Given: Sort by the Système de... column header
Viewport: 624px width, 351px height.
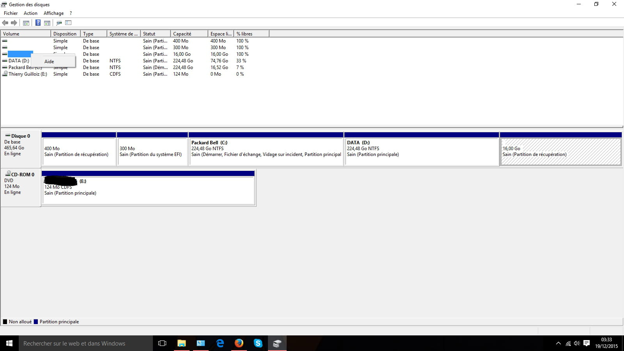Looking at the screenshot, I should [124, 34].
